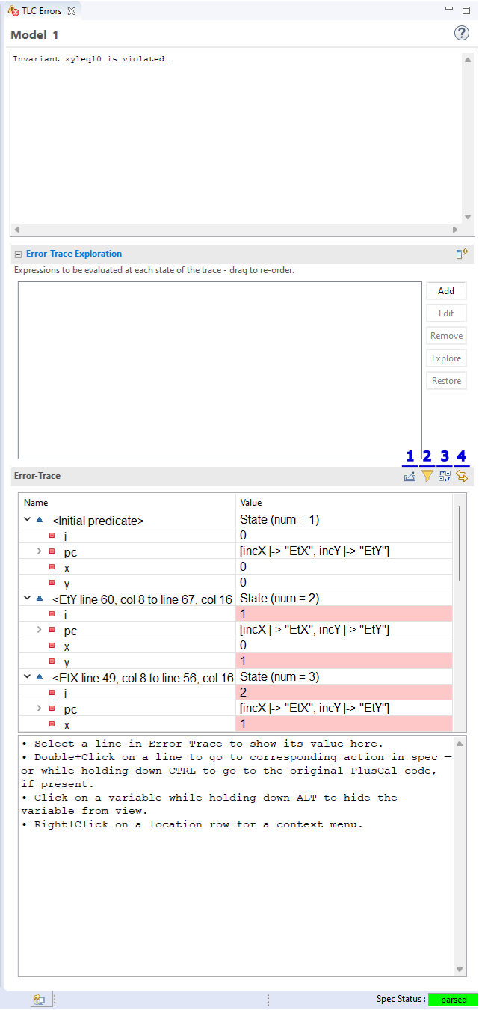Maximize the TLC Errors view
The height and width of the screenshot is (1010, 479).
(466, 9)
